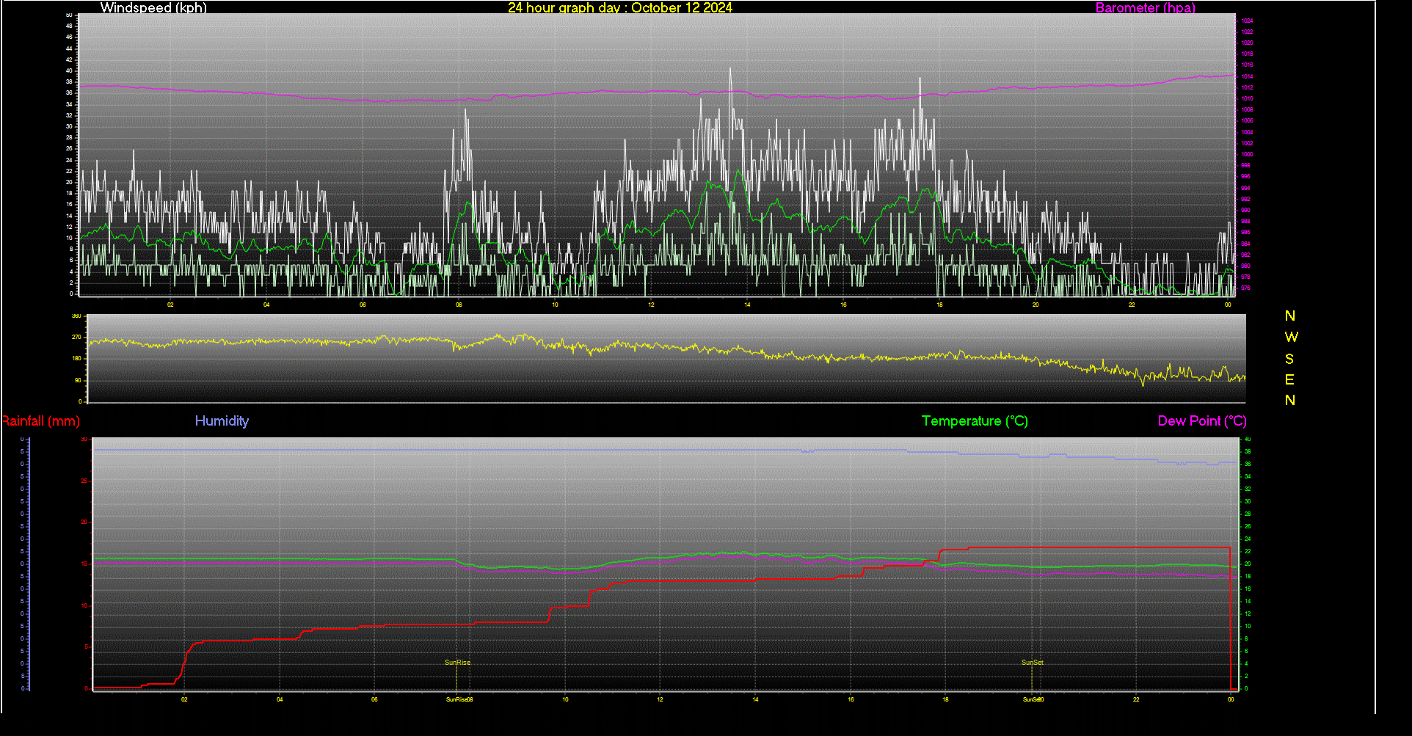Click the green '20' tick on the temperature axis
This screenshot has width=1412, height=736.
1248,564
